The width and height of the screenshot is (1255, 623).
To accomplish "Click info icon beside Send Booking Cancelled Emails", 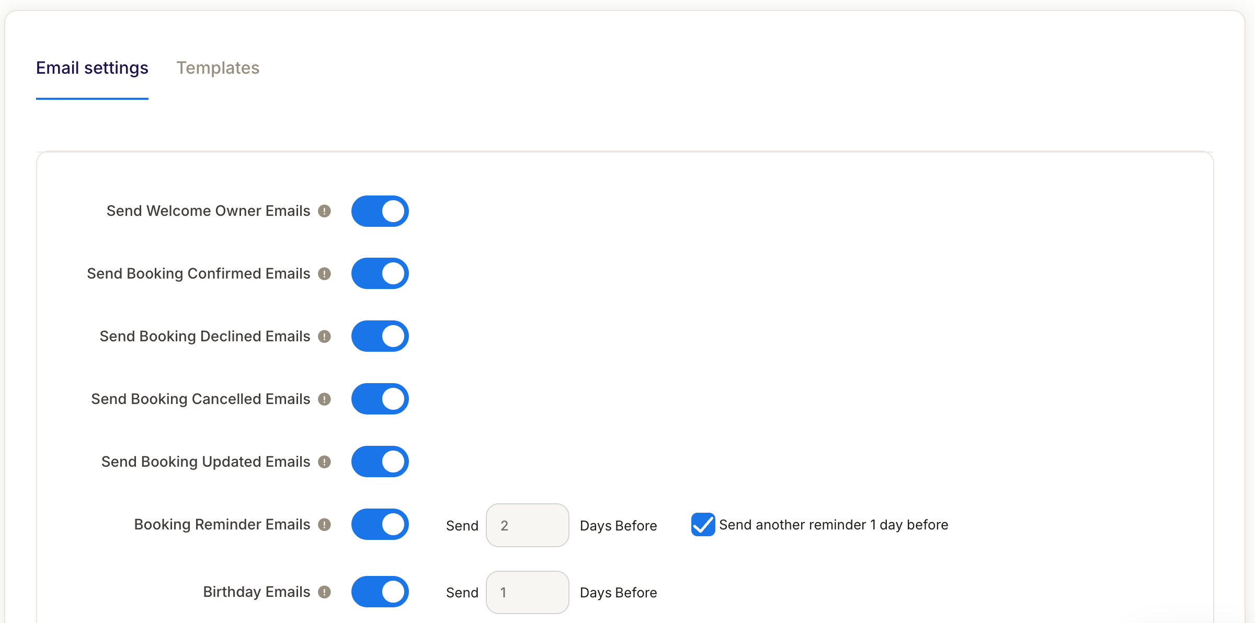I will click(x=324, y=399).
